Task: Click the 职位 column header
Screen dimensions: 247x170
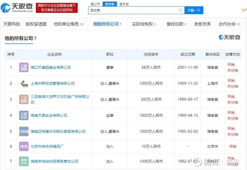Action: pyautogui.click(x=110, y=54)
